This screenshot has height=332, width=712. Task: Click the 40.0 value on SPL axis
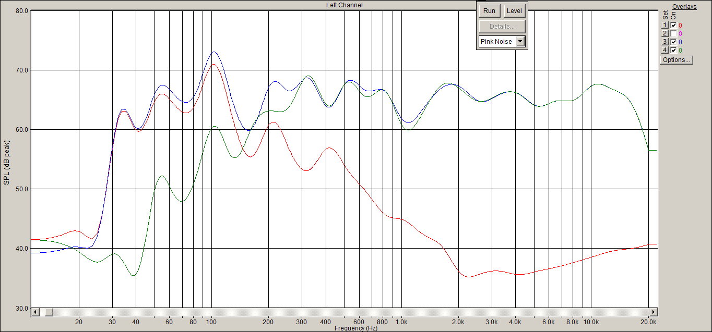pos(22,248)
